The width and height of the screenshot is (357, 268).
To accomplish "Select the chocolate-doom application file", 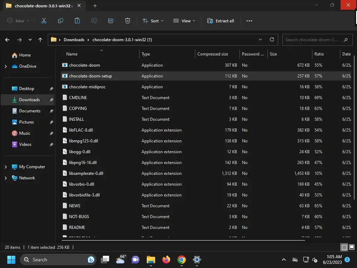I will [x=206, y=65].
